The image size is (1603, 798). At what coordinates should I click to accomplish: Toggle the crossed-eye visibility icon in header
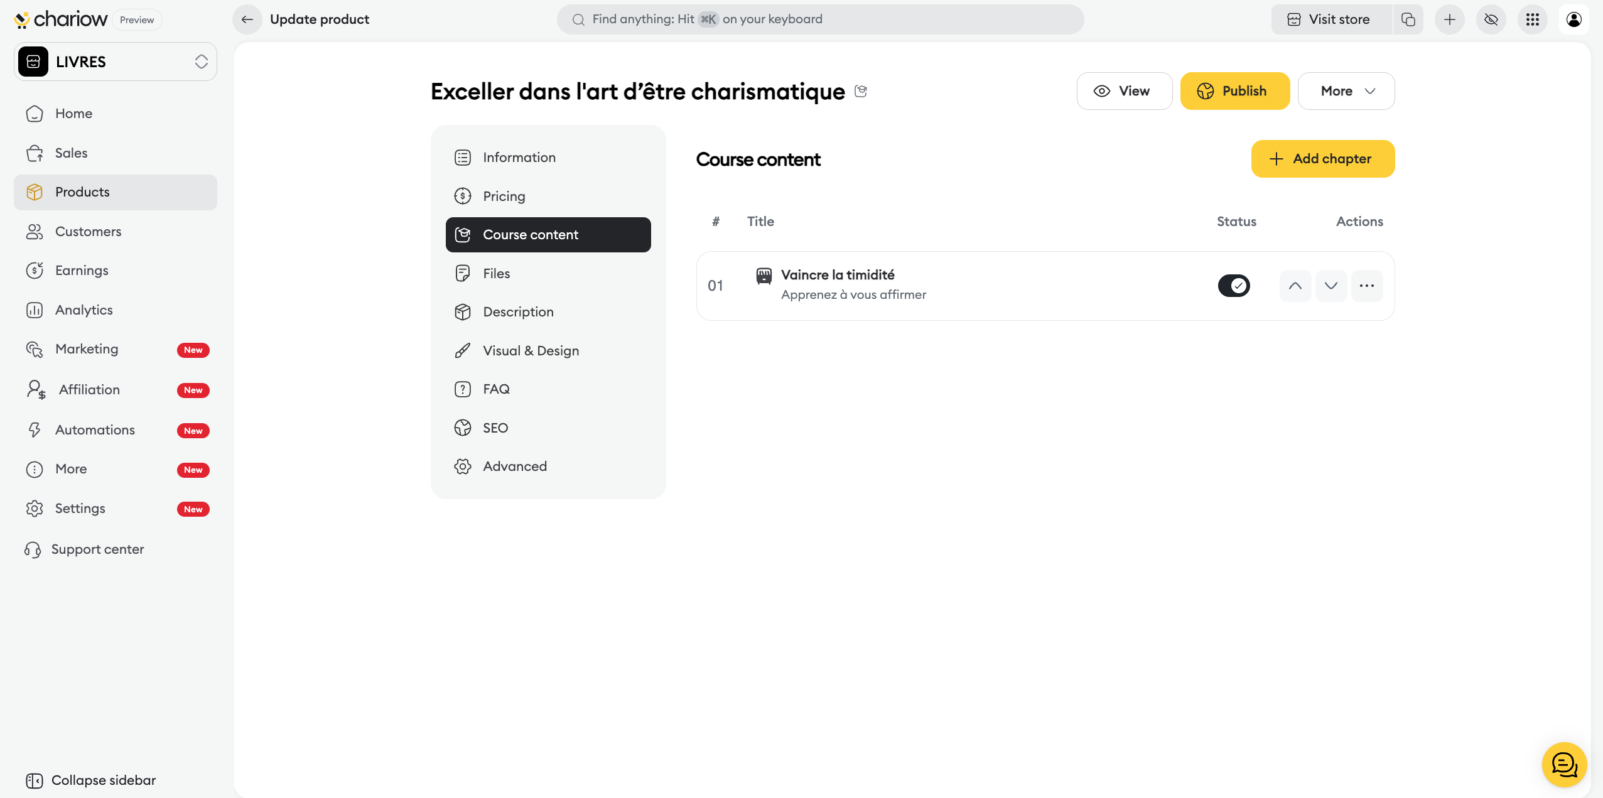click(x=1491, y=19)
